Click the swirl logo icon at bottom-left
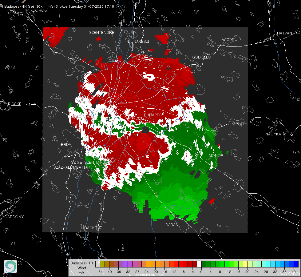 click(10, 267)
